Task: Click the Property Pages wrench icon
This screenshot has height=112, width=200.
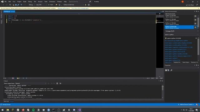Action: pyautogui.click(x=171, y=70)
